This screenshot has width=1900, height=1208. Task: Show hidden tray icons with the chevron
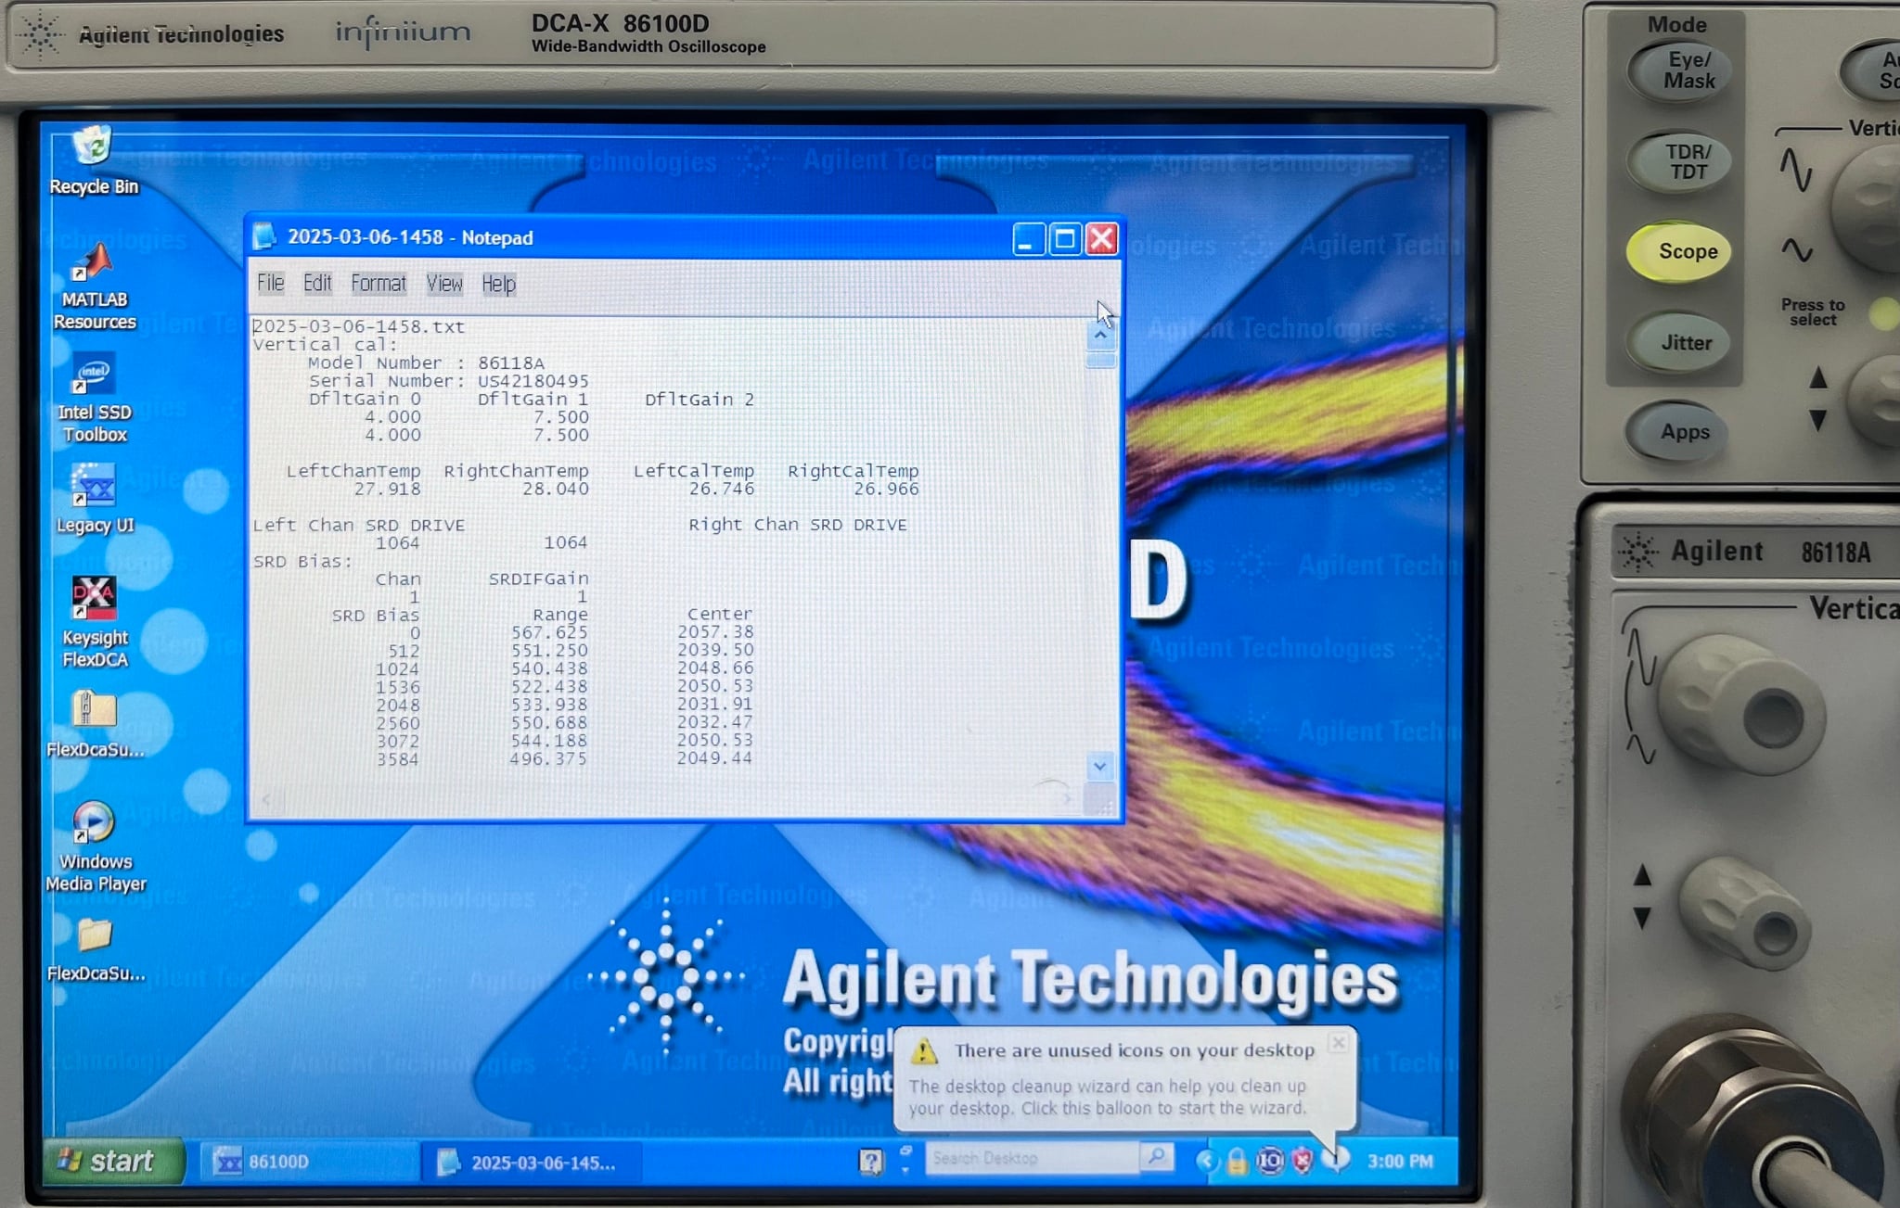tap(1206, 1161)
